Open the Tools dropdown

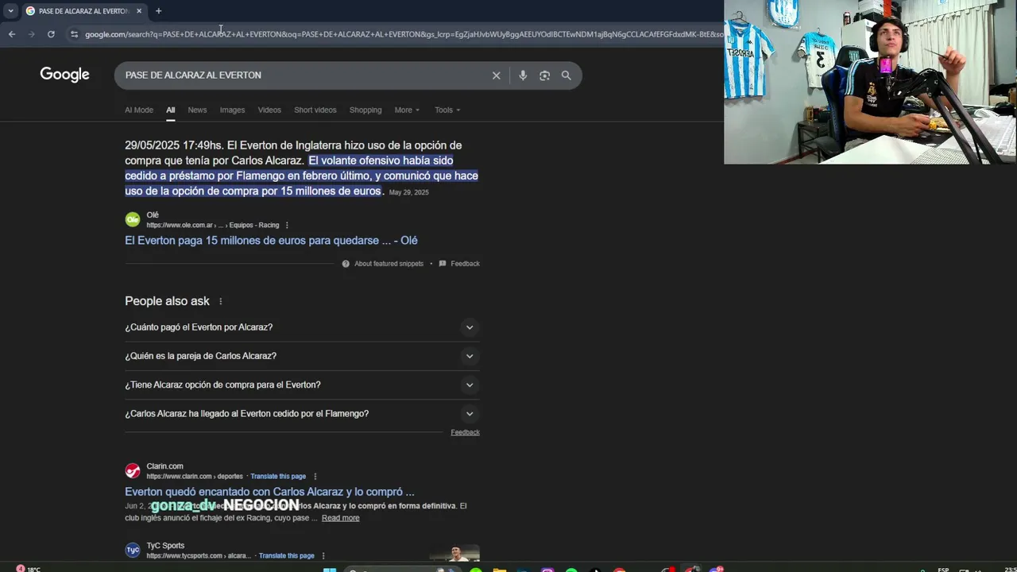tap(447, 110)
